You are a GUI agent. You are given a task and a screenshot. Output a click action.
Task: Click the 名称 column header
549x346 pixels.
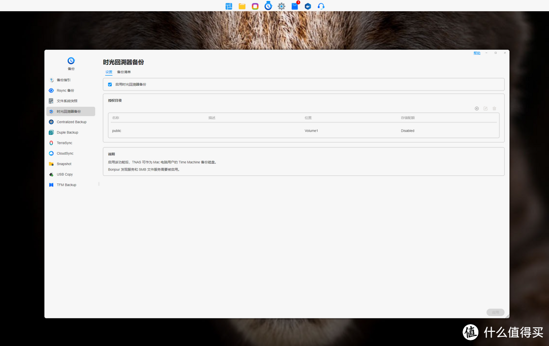[116, 118]
